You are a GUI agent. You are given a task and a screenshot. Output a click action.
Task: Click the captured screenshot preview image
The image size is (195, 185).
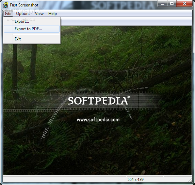tap(97, 100)
